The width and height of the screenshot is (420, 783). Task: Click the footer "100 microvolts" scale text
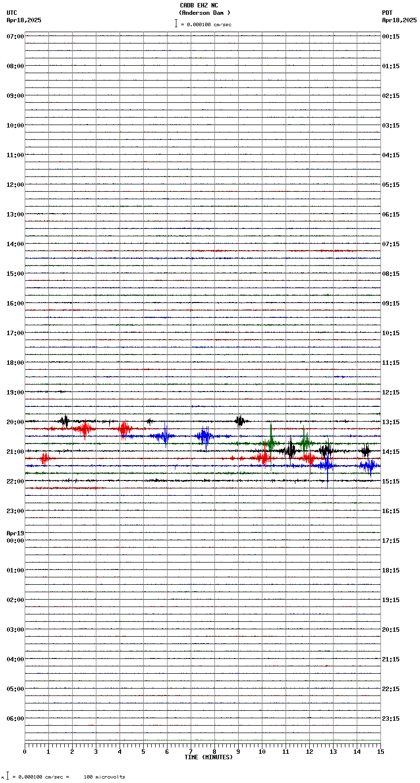(x=104, y=777)
